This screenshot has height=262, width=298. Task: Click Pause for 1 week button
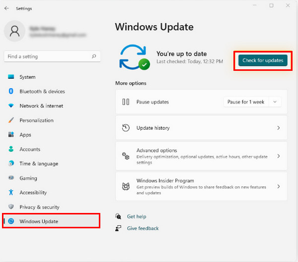246,102
